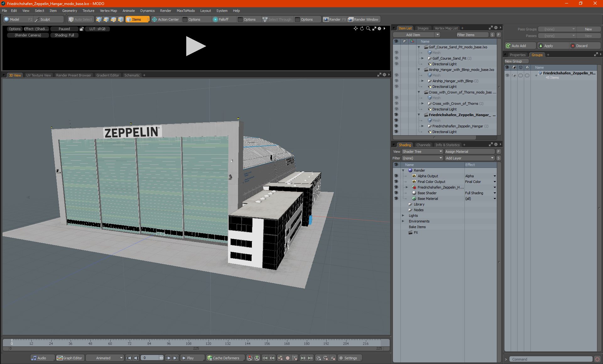Viewport: 603px width, 364px height.
Task: Switch to UV Texture View tab
Action: [x=39, y=75]
